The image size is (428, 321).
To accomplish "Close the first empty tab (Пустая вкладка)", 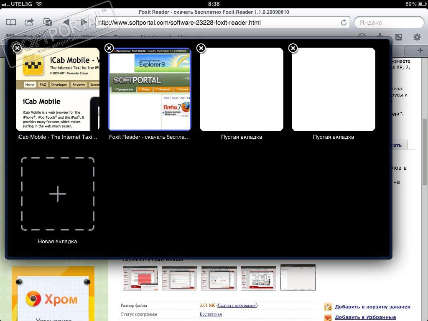I will tap(201, 48).
